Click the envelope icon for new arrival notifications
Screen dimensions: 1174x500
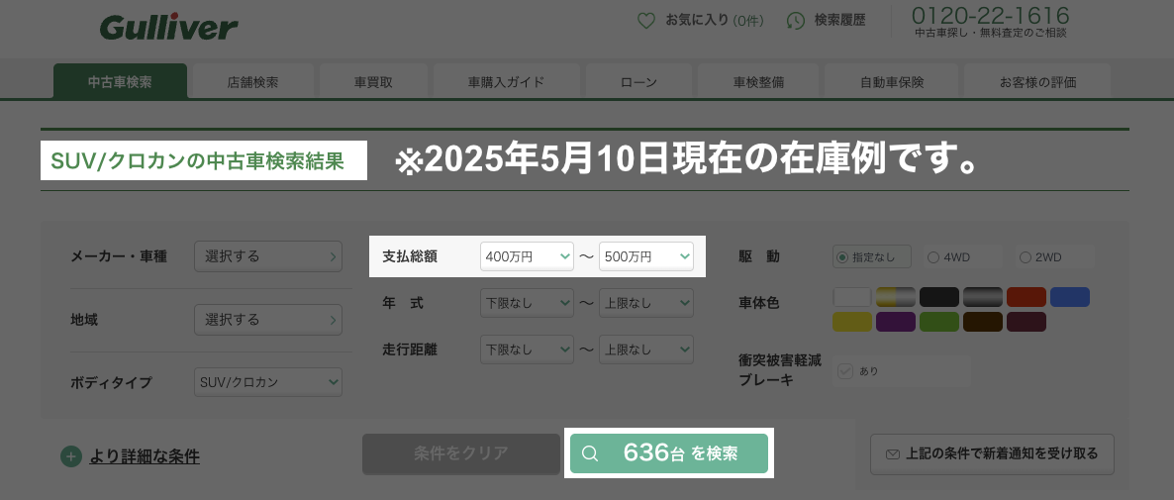[x=893, y=453]
